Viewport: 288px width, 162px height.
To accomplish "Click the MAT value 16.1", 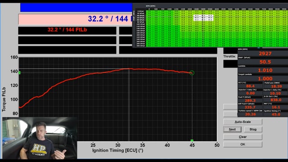I will coord(276,107).
